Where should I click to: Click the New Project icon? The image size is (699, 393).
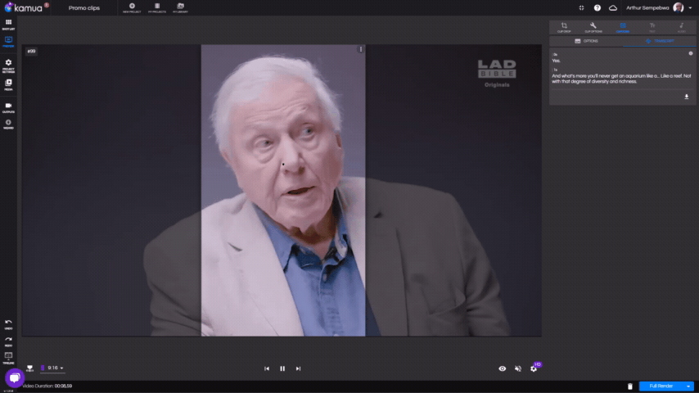[x=132, y=8]
